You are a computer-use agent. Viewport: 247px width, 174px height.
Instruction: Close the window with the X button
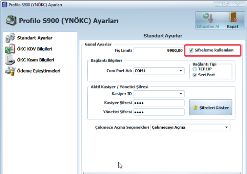238,4
